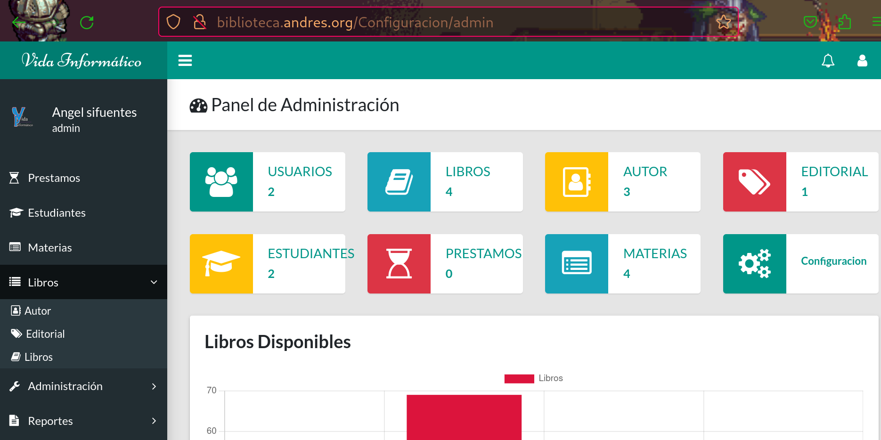Click the Libros Disponibles heading
The image size is (881, 440).
277,342
